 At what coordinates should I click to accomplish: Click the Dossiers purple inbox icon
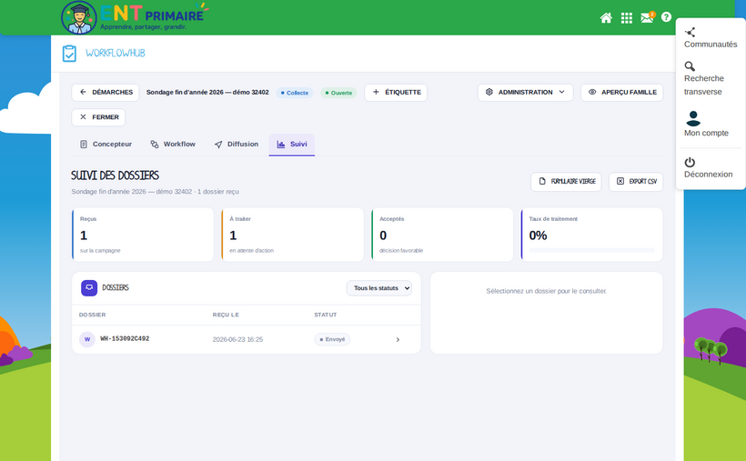click(89, 288)
